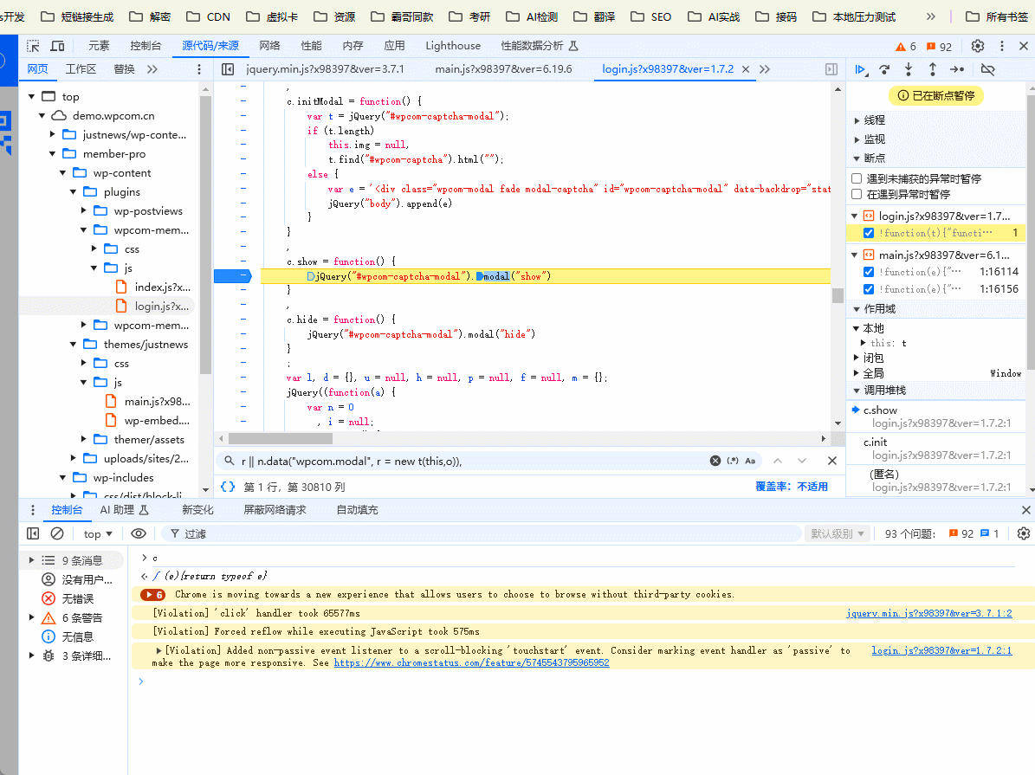Clear the console output
Screen dimensions: 1035x775
(x=57, y=533)
